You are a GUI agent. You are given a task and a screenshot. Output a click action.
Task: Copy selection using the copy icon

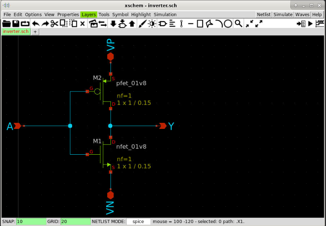tap(63, 24)
